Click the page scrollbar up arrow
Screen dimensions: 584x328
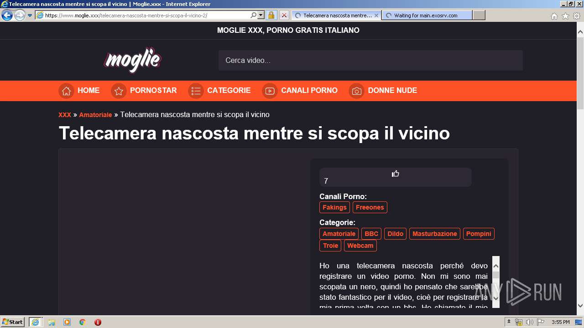coord(580,32)
